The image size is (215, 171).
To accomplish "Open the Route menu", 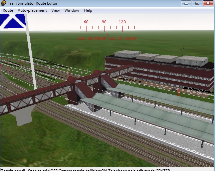I will point(8,10).
